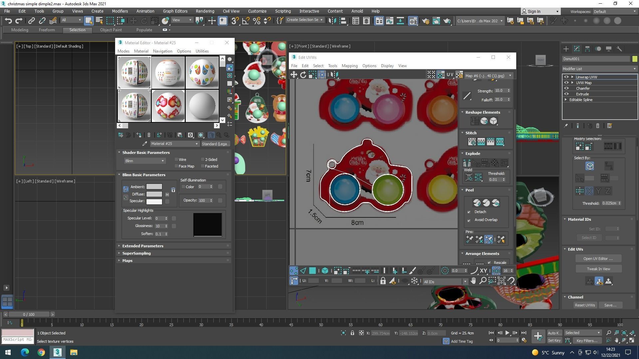Viewport: 639px width, 359px height.
Task: Activate the Angle Snap toggle icon
Action: (246, 21)
